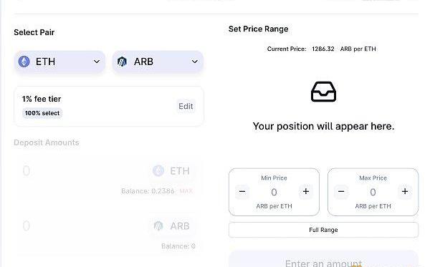Increase Min Price with plus button
Image resolution: width=430 pixels, height=267 pixels.
click(x=306, y=191)
